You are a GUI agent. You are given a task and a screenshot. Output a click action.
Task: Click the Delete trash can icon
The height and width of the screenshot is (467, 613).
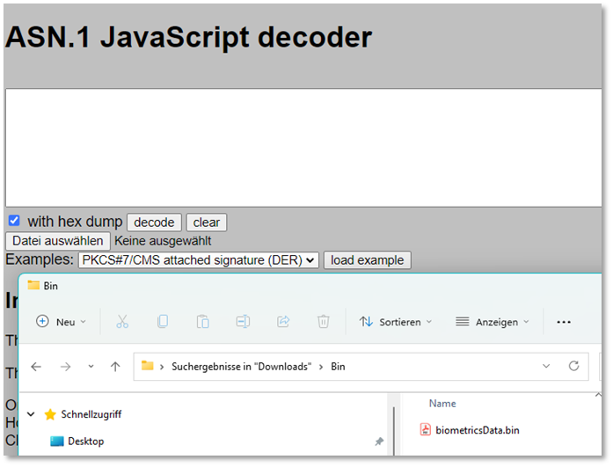[x=324, y=322]
